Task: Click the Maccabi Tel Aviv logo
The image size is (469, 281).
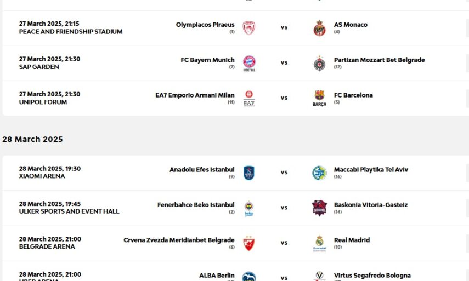Action: pos(319,173)
